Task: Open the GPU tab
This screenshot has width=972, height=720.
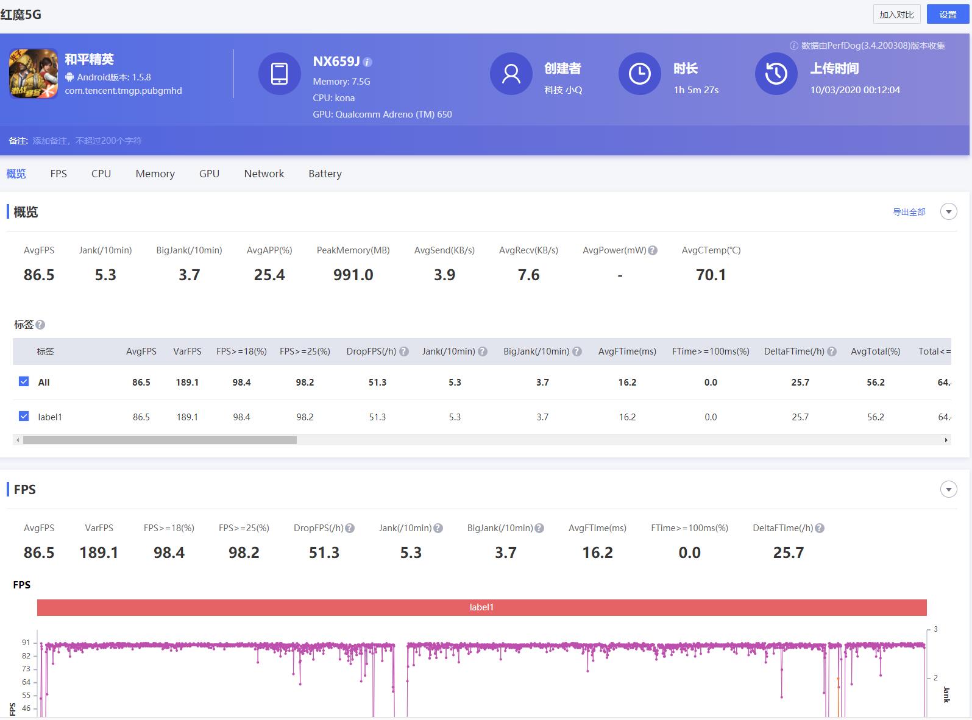Action: pos(209,174)
